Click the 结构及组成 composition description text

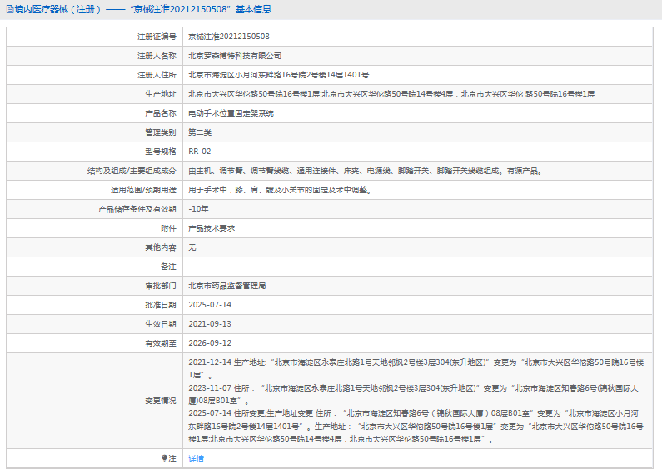(x=365, y=171)
